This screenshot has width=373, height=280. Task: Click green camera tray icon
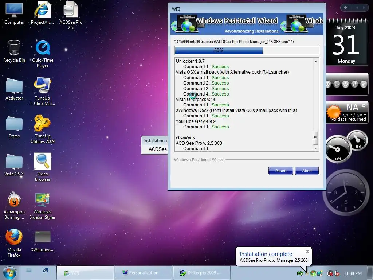[300, 273]
